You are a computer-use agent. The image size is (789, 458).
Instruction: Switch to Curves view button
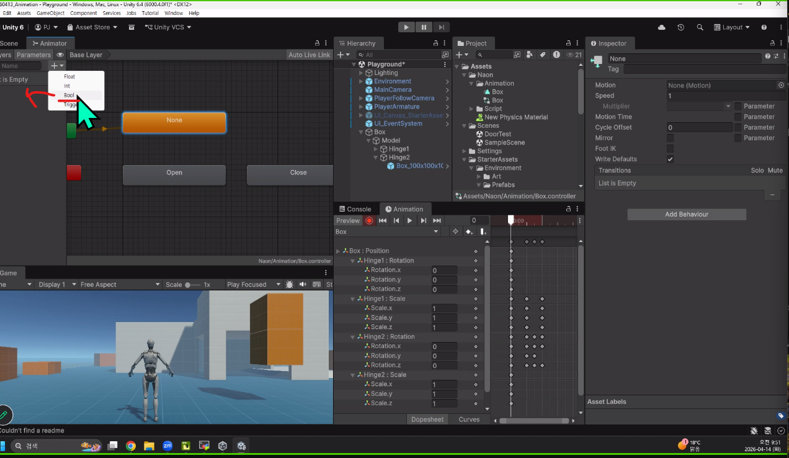(x=469, y=420)
